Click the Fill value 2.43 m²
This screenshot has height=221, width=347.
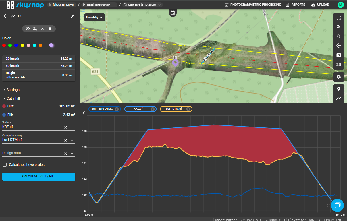[69, 115]
